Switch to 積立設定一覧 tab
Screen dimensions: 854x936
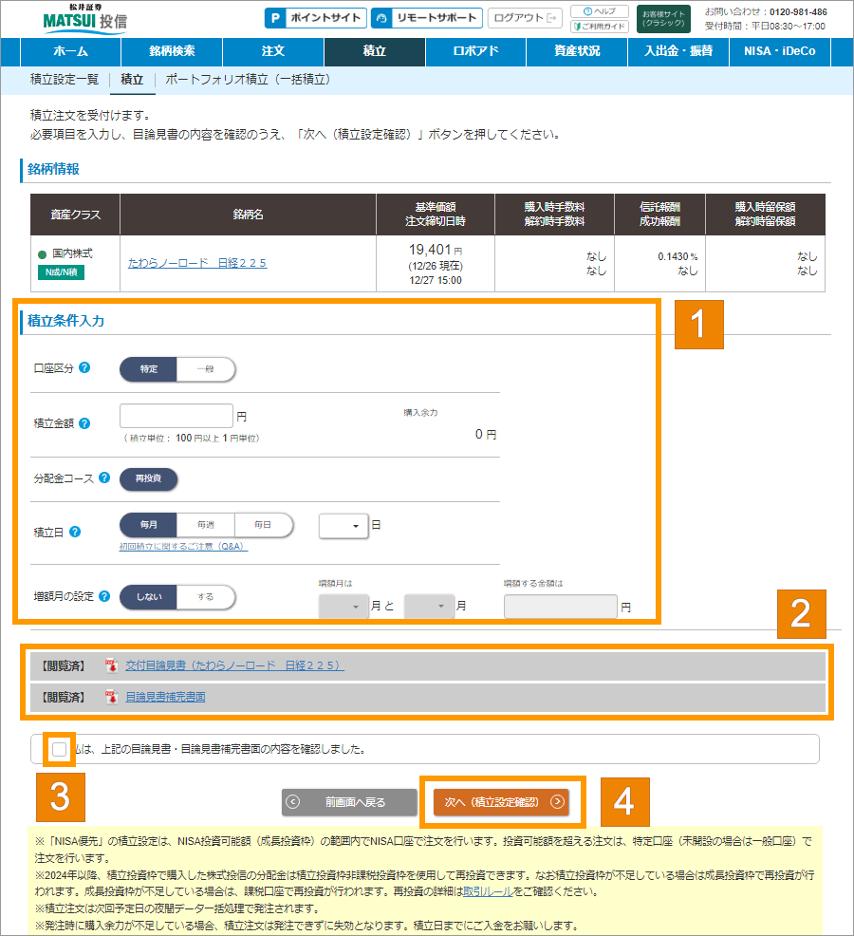[x=65, y=80]
